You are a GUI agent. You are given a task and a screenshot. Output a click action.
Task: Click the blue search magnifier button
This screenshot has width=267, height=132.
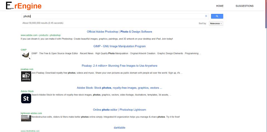point(217,16)
